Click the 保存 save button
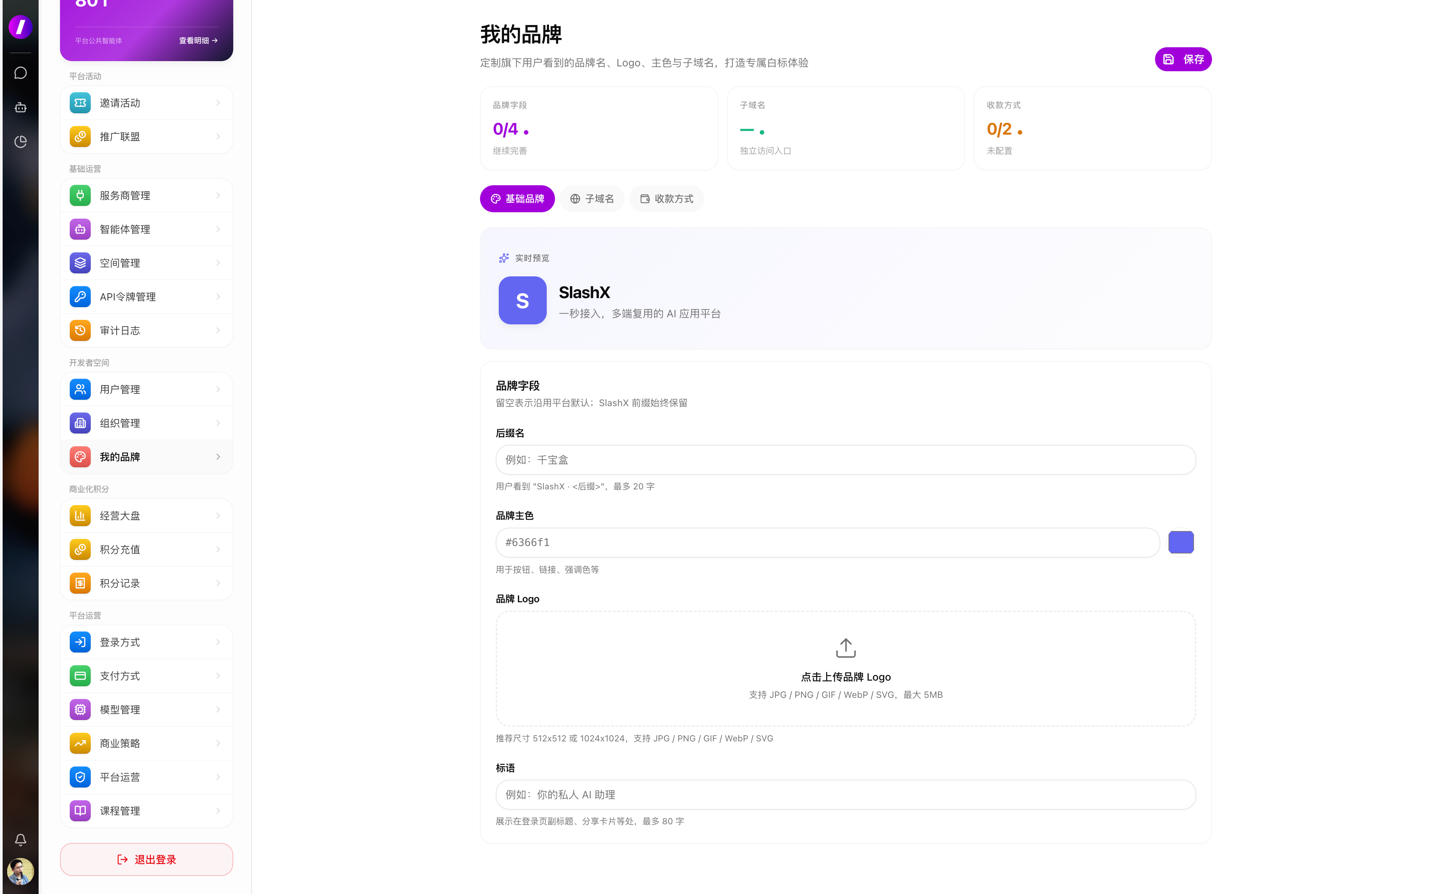Image resolution: width=1440 pixels, height=894 pixels. click(1183, 59)
